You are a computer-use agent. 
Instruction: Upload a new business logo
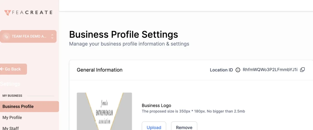click(154, 127)
